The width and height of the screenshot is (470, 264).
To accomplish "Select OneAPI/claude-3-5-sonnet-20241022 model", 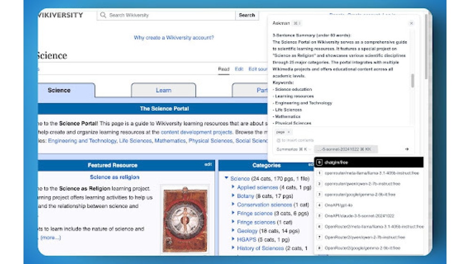I will [x=369, y=216].
